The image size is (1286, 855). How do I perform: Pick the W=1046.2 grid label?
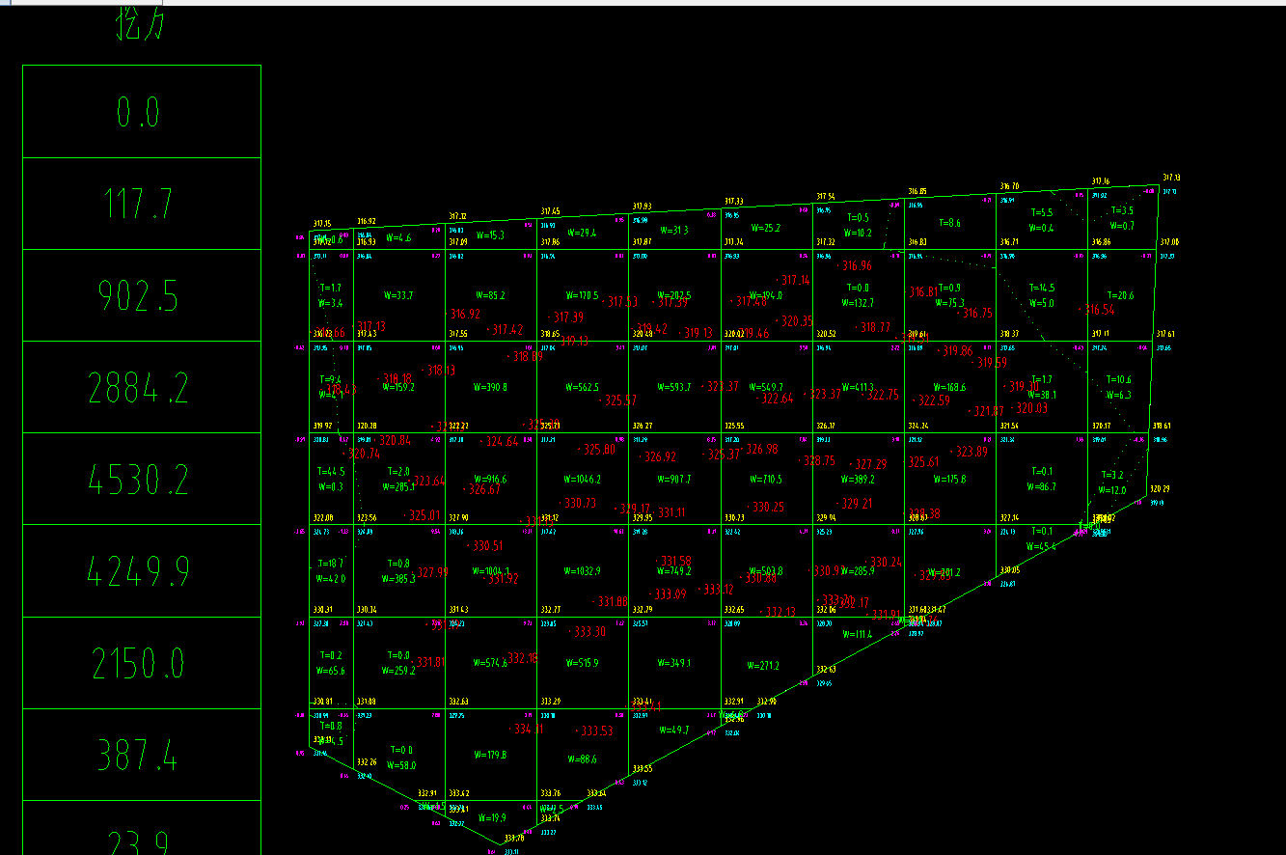(x=582, y=480)
